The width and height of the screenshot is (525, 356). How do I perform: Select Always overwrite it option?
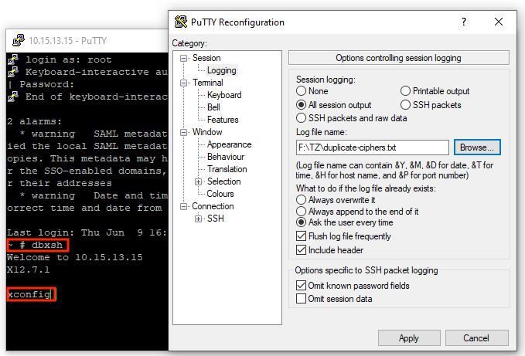pos(302,199)
